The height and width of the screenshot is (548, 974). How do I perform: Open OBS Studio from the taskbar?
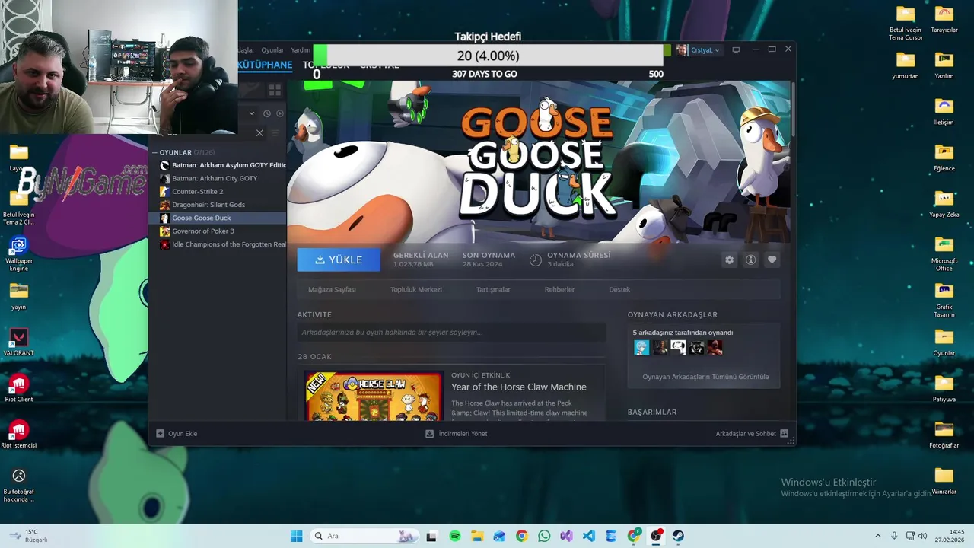(656, 536)
